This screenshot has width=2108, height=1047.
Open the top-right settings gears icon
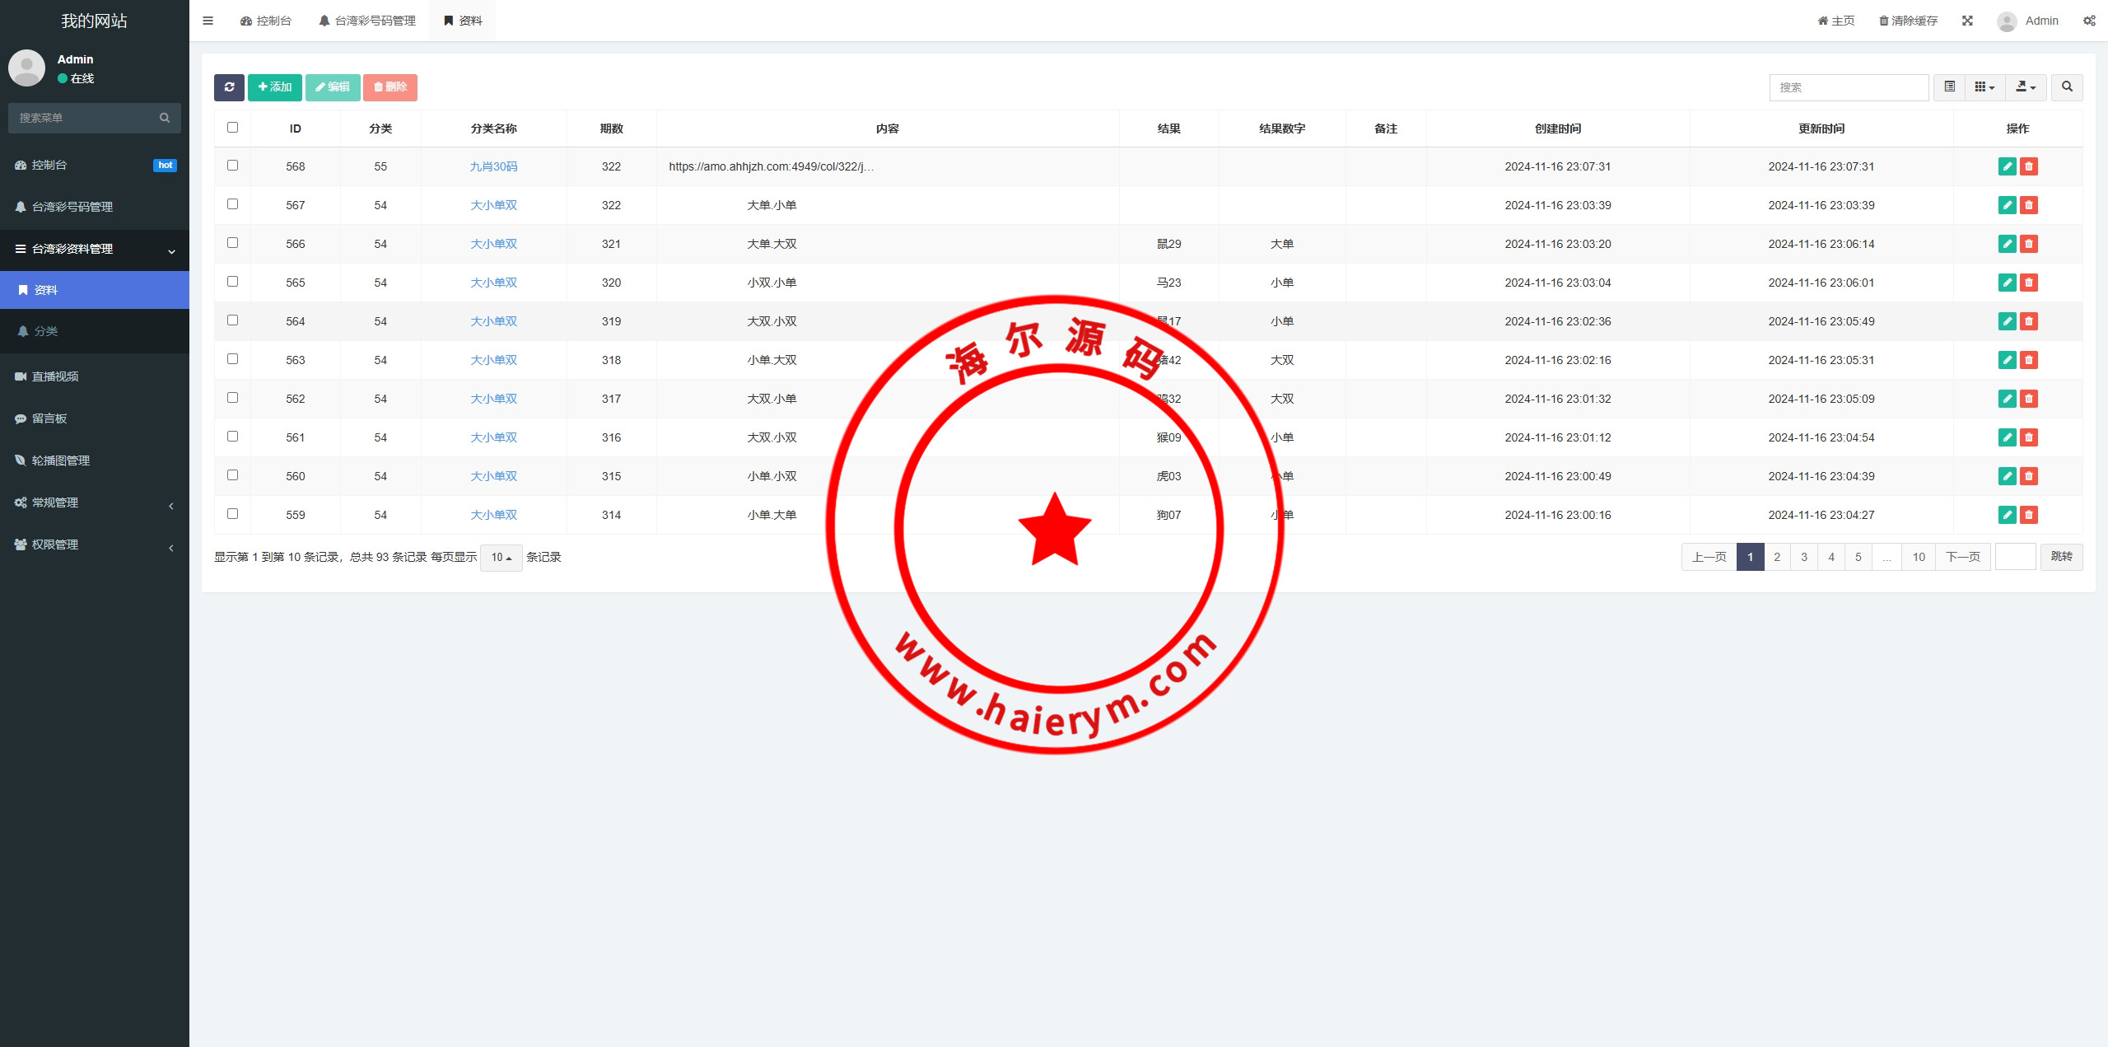pyautogui.click(x=2089, y=21)
